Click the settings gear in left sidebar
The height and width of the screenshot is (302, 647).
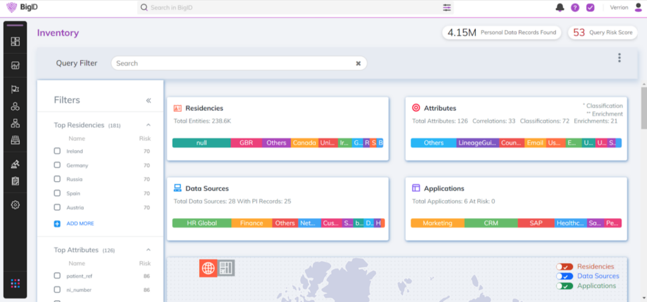tap(15, 205)
